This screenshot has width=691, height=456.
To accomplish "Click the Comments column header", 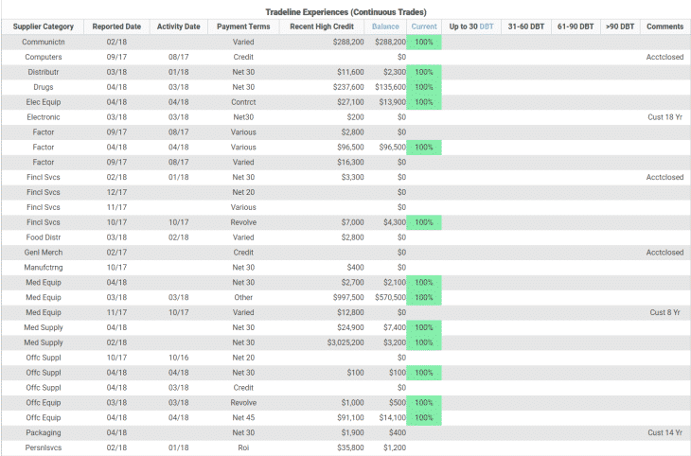I will (664, 26).
